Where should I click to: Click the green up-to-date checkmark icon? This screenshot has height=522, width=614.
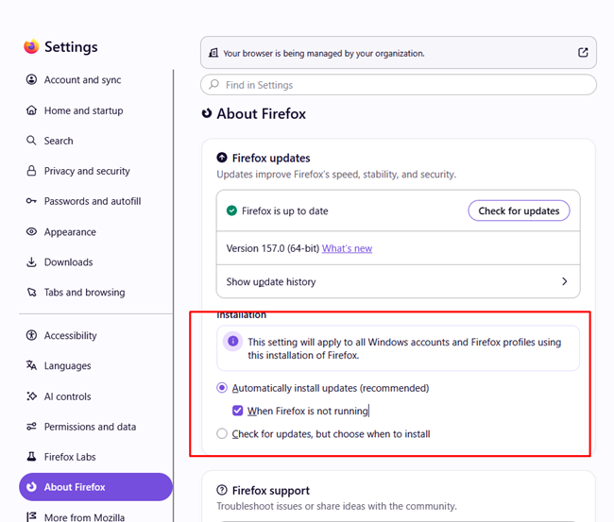[x=231, y=210]
